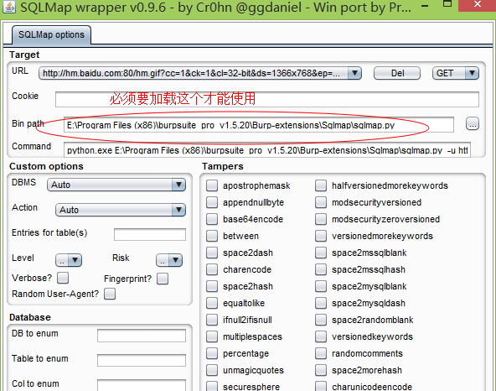Screen dimensions: 496x391
Task: Focus the Entries for table(s) field
Action: click(x=150, y=234)
